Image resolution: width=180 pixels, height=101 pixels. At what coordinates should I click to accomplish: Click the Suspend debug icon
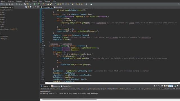point(10,4)
